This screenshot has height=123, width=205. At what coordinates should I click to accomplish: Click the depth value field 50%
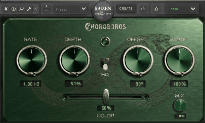74,84
